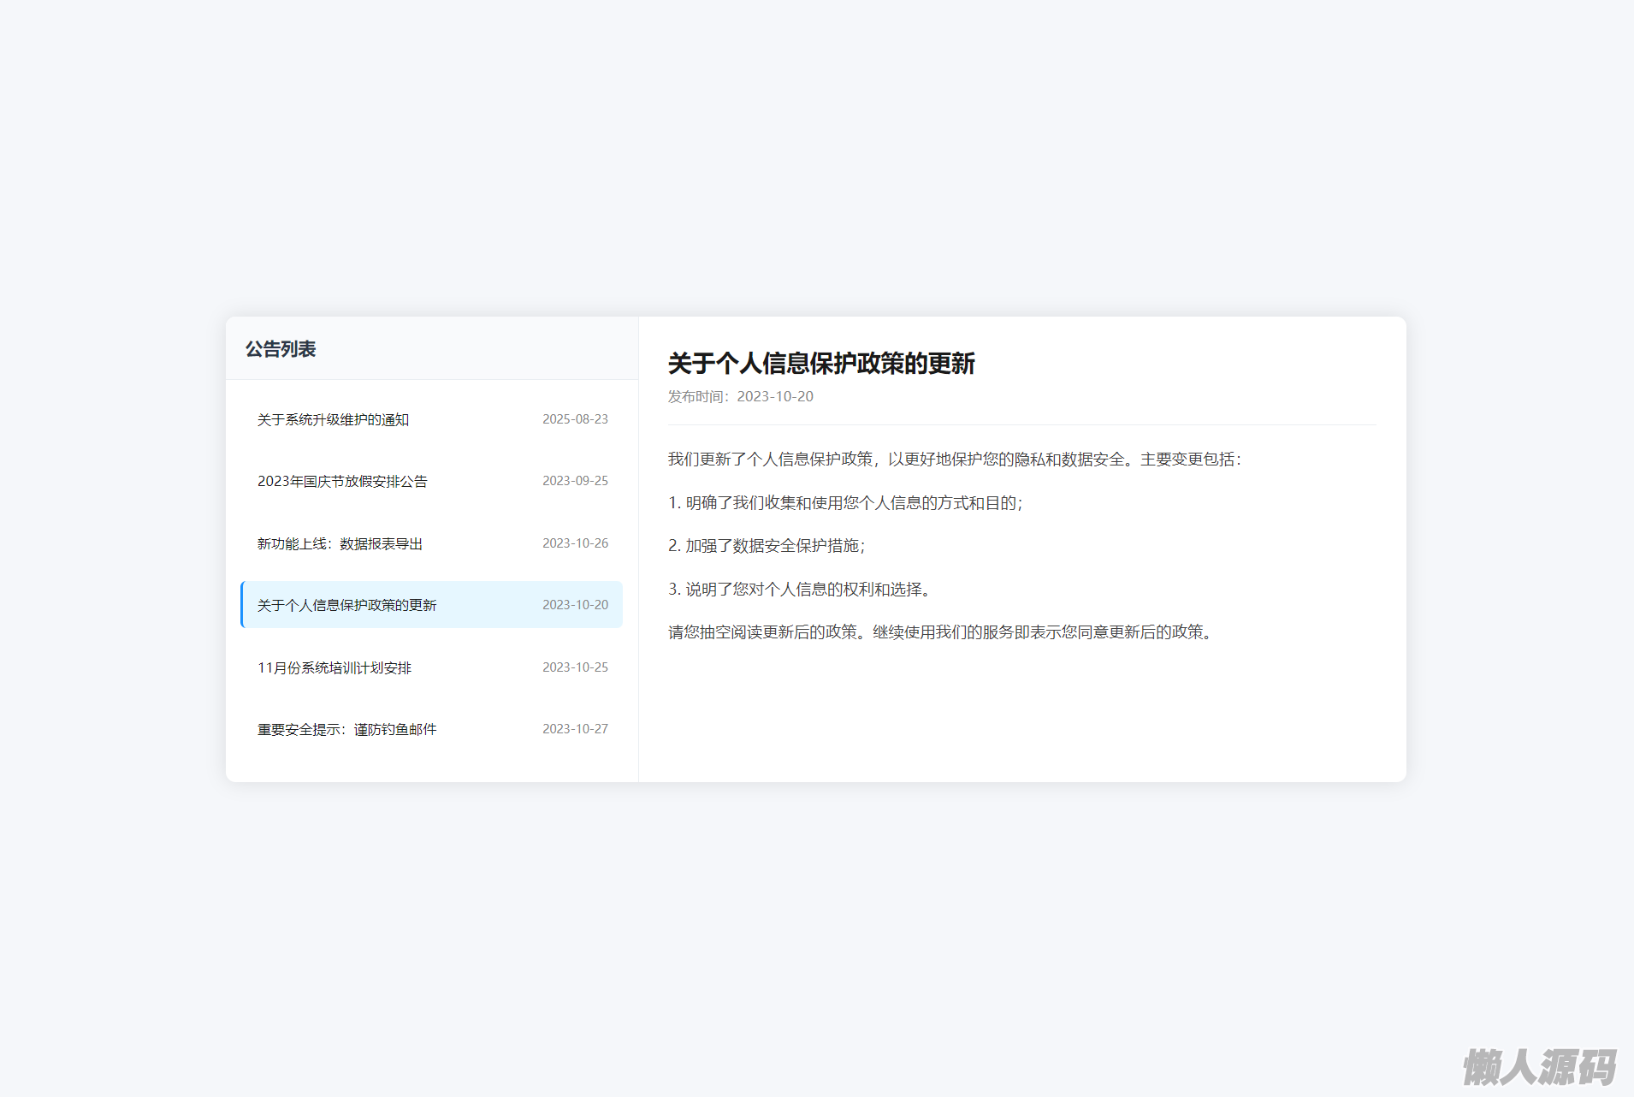Click the closing paragraph starting with 请您抽空阅读
The width and height of the screenshot is (1634, 1097).
940,632
